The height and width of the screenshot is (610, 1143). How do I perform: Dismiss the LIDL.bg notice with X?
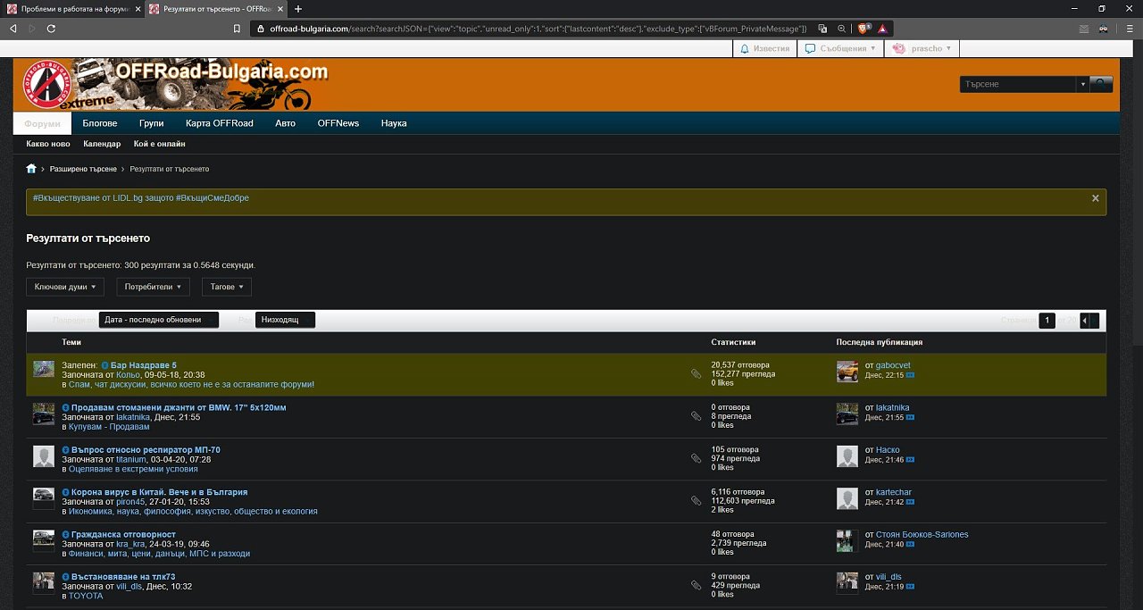click(1096, 198)
